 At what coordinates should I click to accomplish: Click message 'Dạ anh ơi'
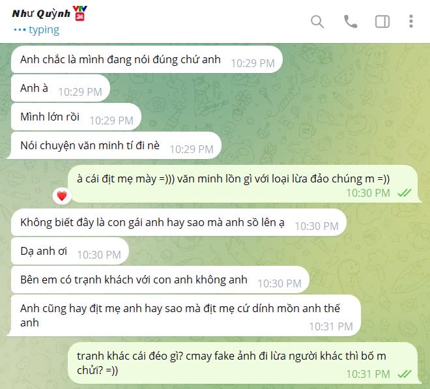click(x=70, y=251)
